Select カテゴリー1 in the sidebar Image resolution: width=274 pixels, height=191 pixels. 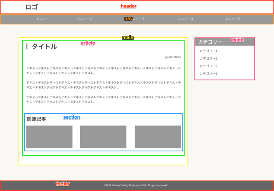pos(208,51)
